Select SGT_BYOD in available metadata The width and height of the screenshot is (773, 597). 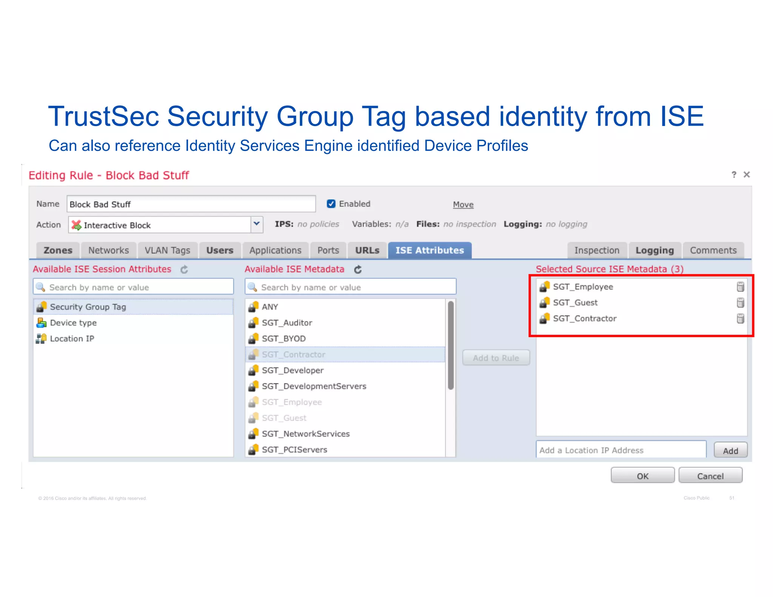pos(345,339)
